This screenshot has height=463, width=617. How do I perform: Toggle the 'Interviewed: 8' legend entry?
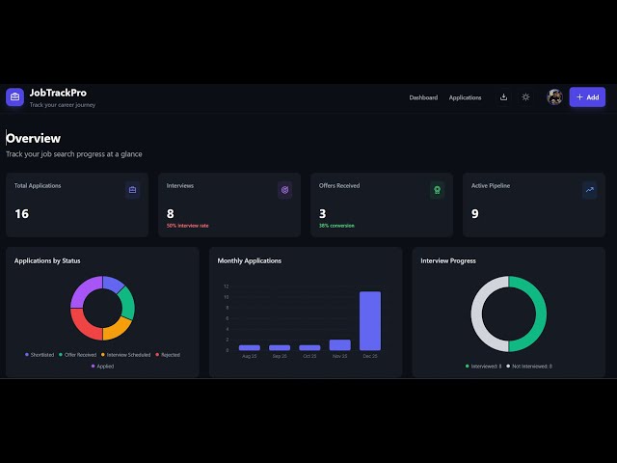(x=483, y=367)
